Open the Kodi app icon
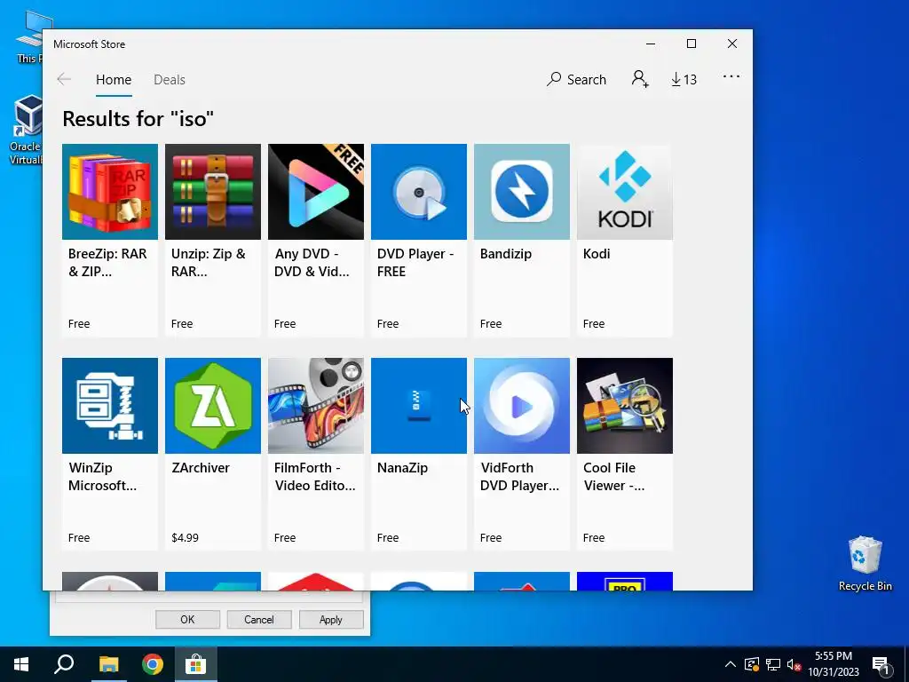Image resolution: width=909 pixels, height=682 pixels. (x=625, y=192)
